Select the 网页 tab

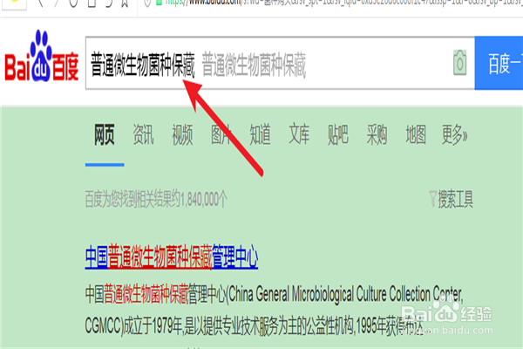coord(105,134)
